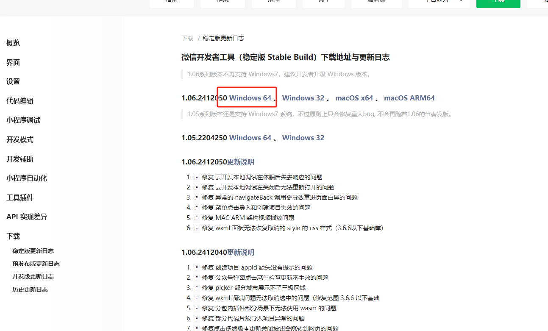This screenshot has height=331, width=548.
Task: Open API 实现差异 in the sidebar
Action: click(27, 217)
